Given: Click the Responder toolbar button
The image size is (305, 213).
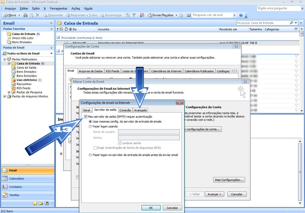Looking at the screenshot, I should [x=53, y=15].
